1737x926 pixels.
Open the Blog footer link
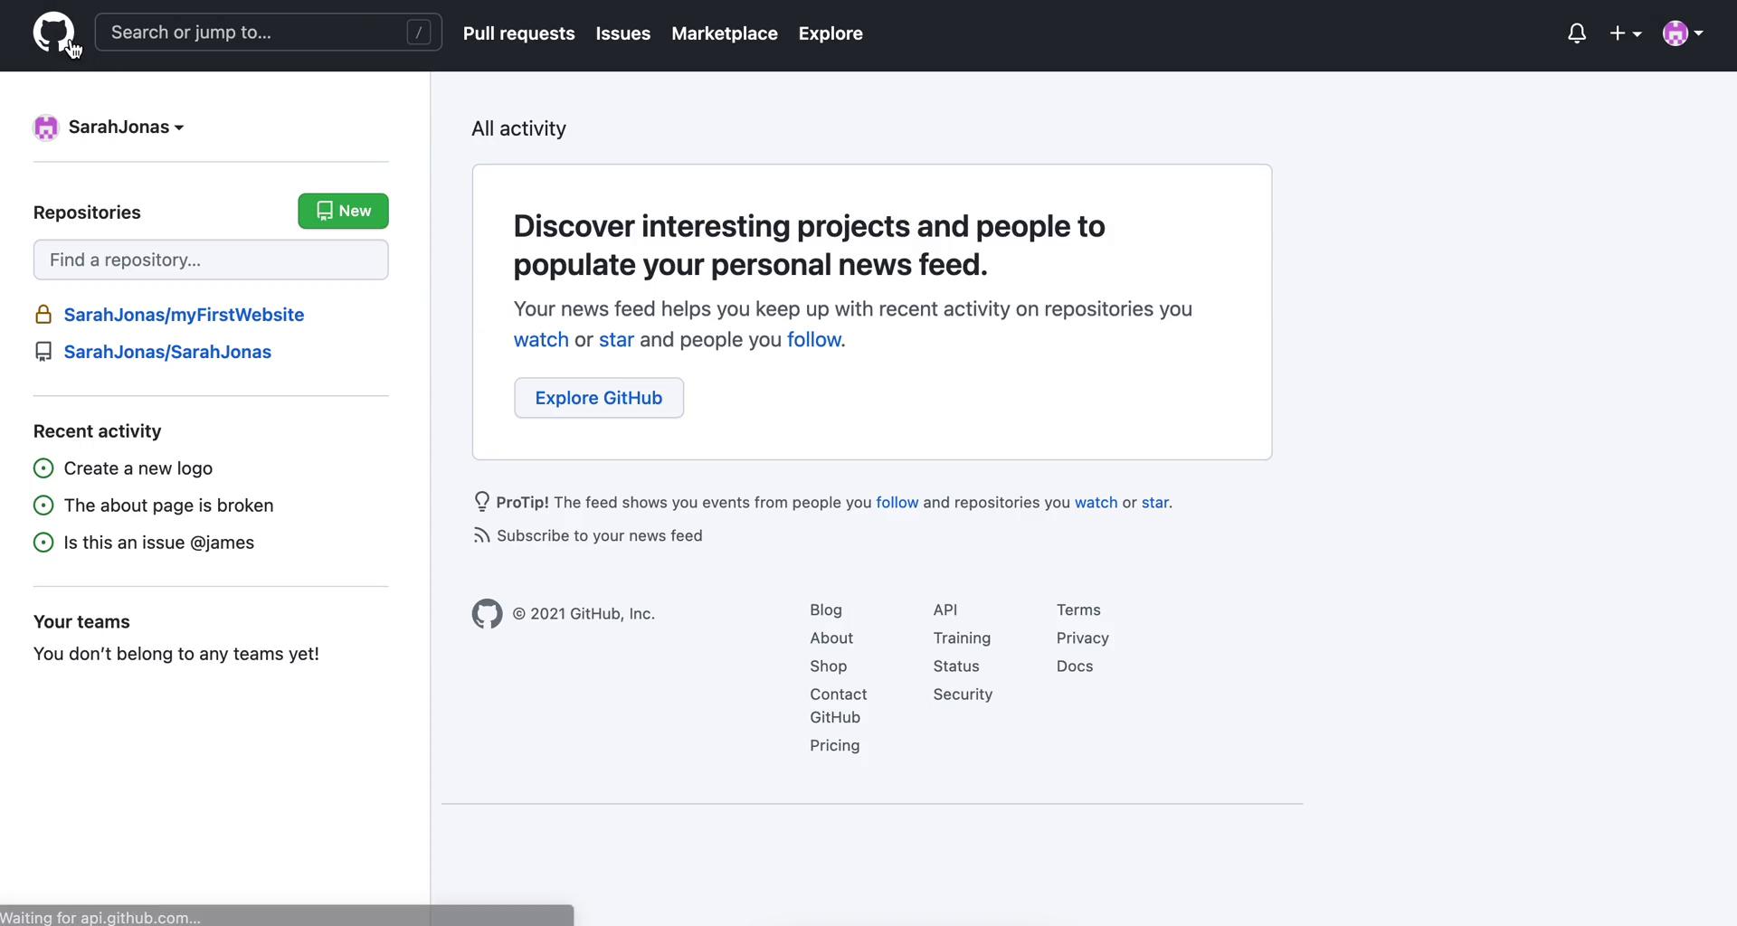(826, 610)
